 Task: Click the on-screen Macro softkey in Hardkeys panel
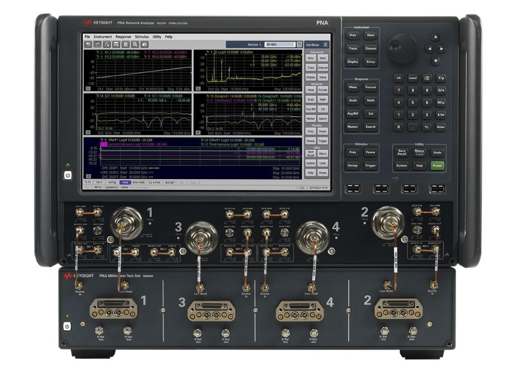[323, 154]
